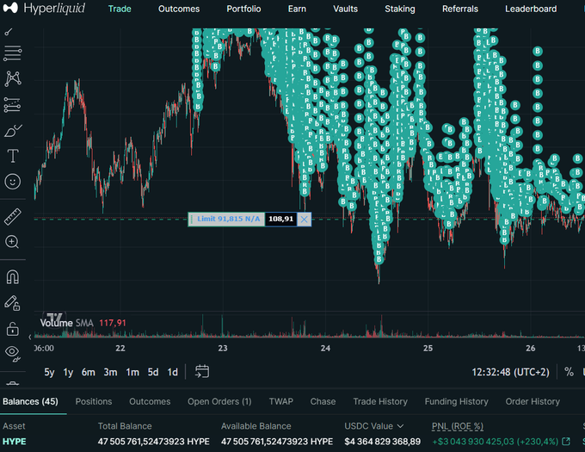Select the horizontal lines drawing tool

12,53
